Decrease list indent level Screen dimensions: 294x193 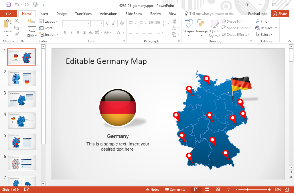coord(151,23)
